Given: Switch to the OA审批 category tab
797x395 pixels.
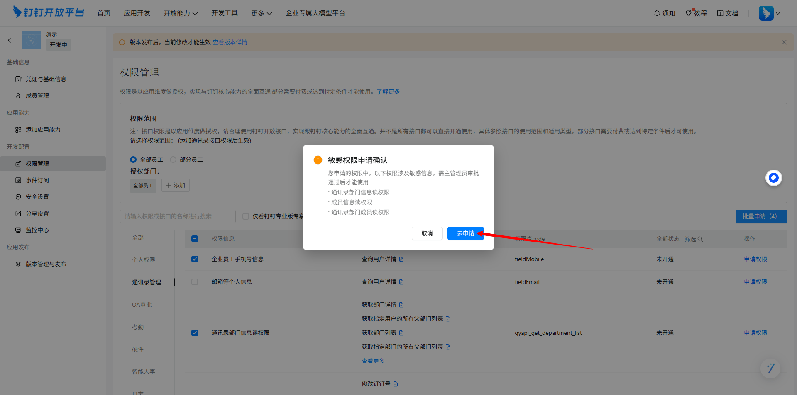Looking at the screenshot, I should pyautogui.click(x=142, y=305).
